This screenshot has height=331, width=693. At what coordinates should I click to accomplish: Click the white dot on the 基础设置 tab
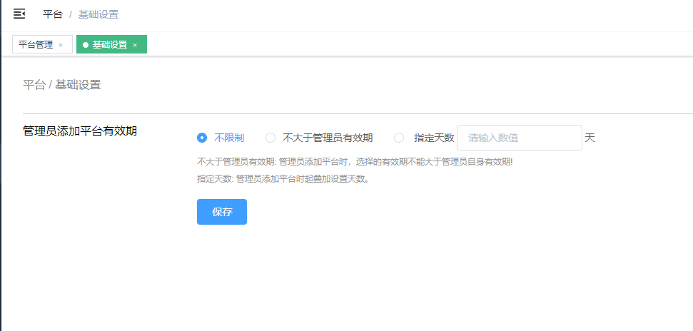(86, 45)
